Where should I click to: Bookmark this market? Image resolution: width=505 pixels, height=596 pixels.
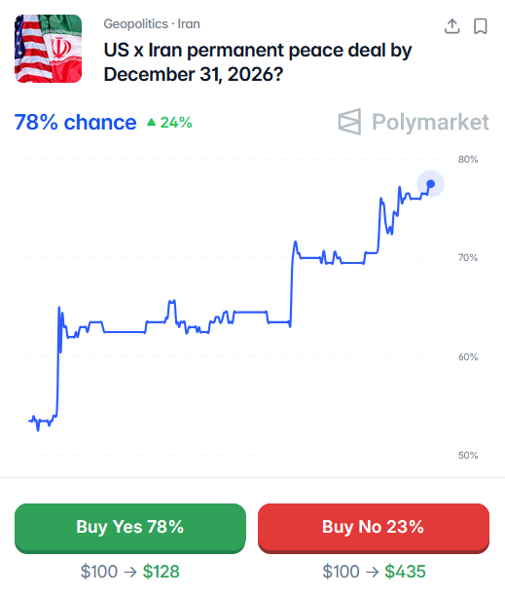click(481, 26)
